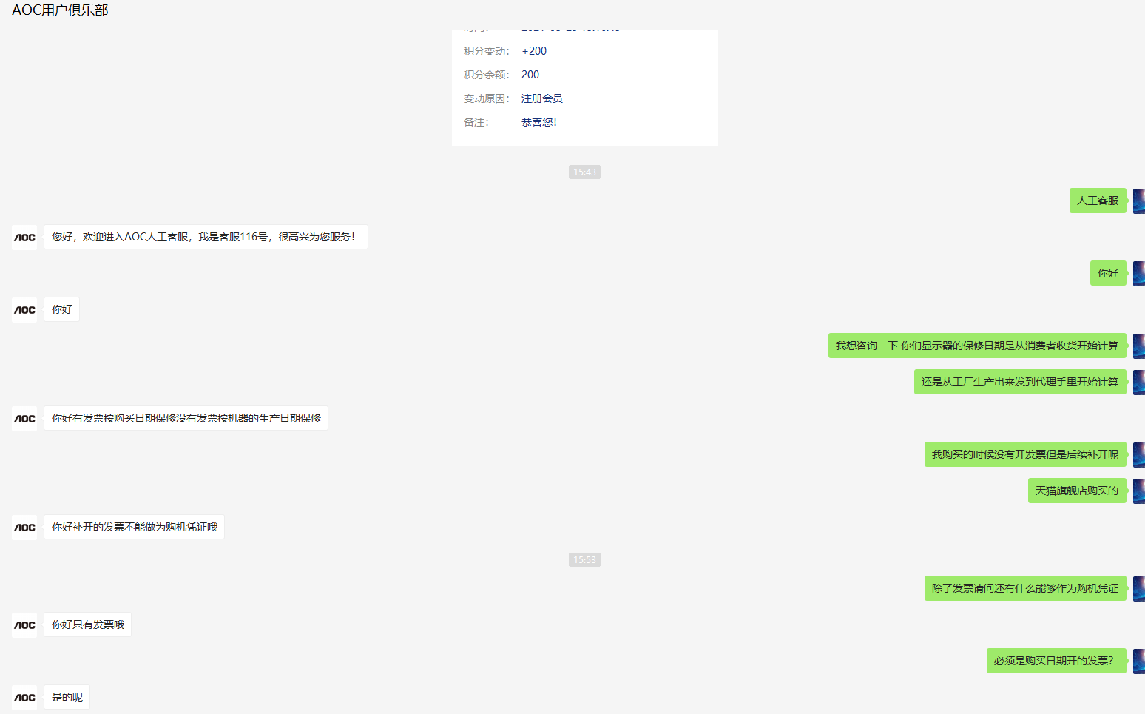This screenshot has width=1145, height=714.
Task: Click AOC avatar beside 有发票按购买日期保修 message
Action: pos(24,419)
